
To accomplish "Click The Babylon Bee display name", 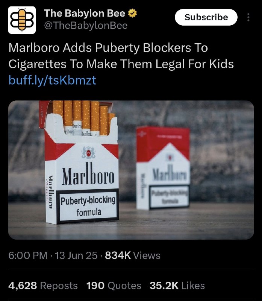I will (x=85, y=13).
